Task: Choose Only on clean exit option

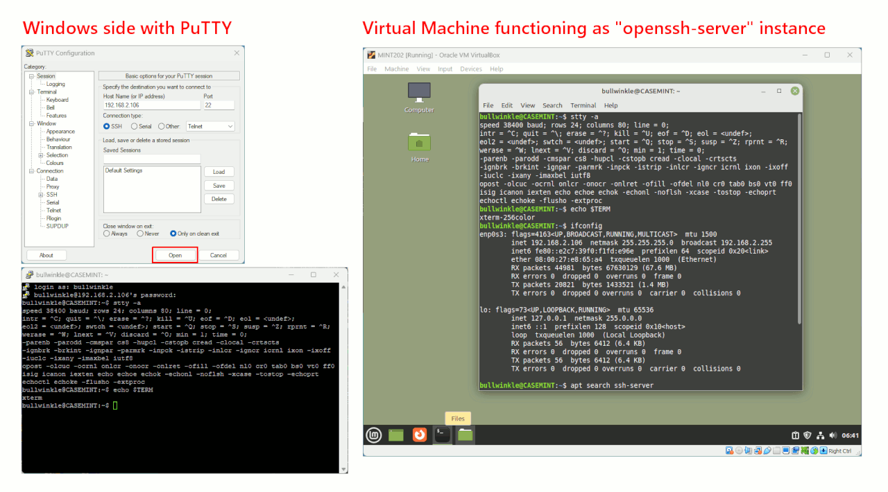Action: 173,234
